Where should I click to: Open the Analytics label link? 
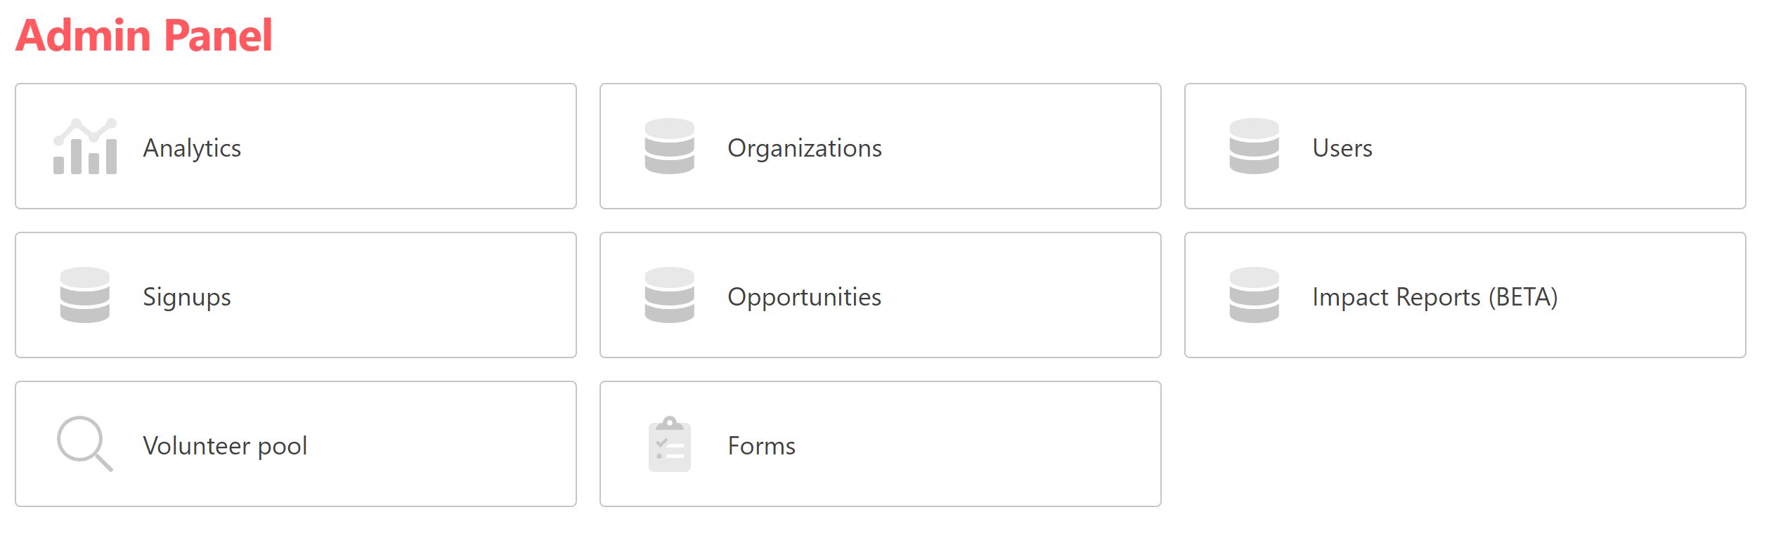(192, 148)
